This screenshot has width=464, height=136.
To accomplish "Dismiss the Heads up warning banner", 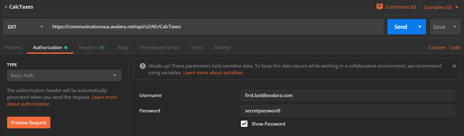I will [x=454, y=66].
